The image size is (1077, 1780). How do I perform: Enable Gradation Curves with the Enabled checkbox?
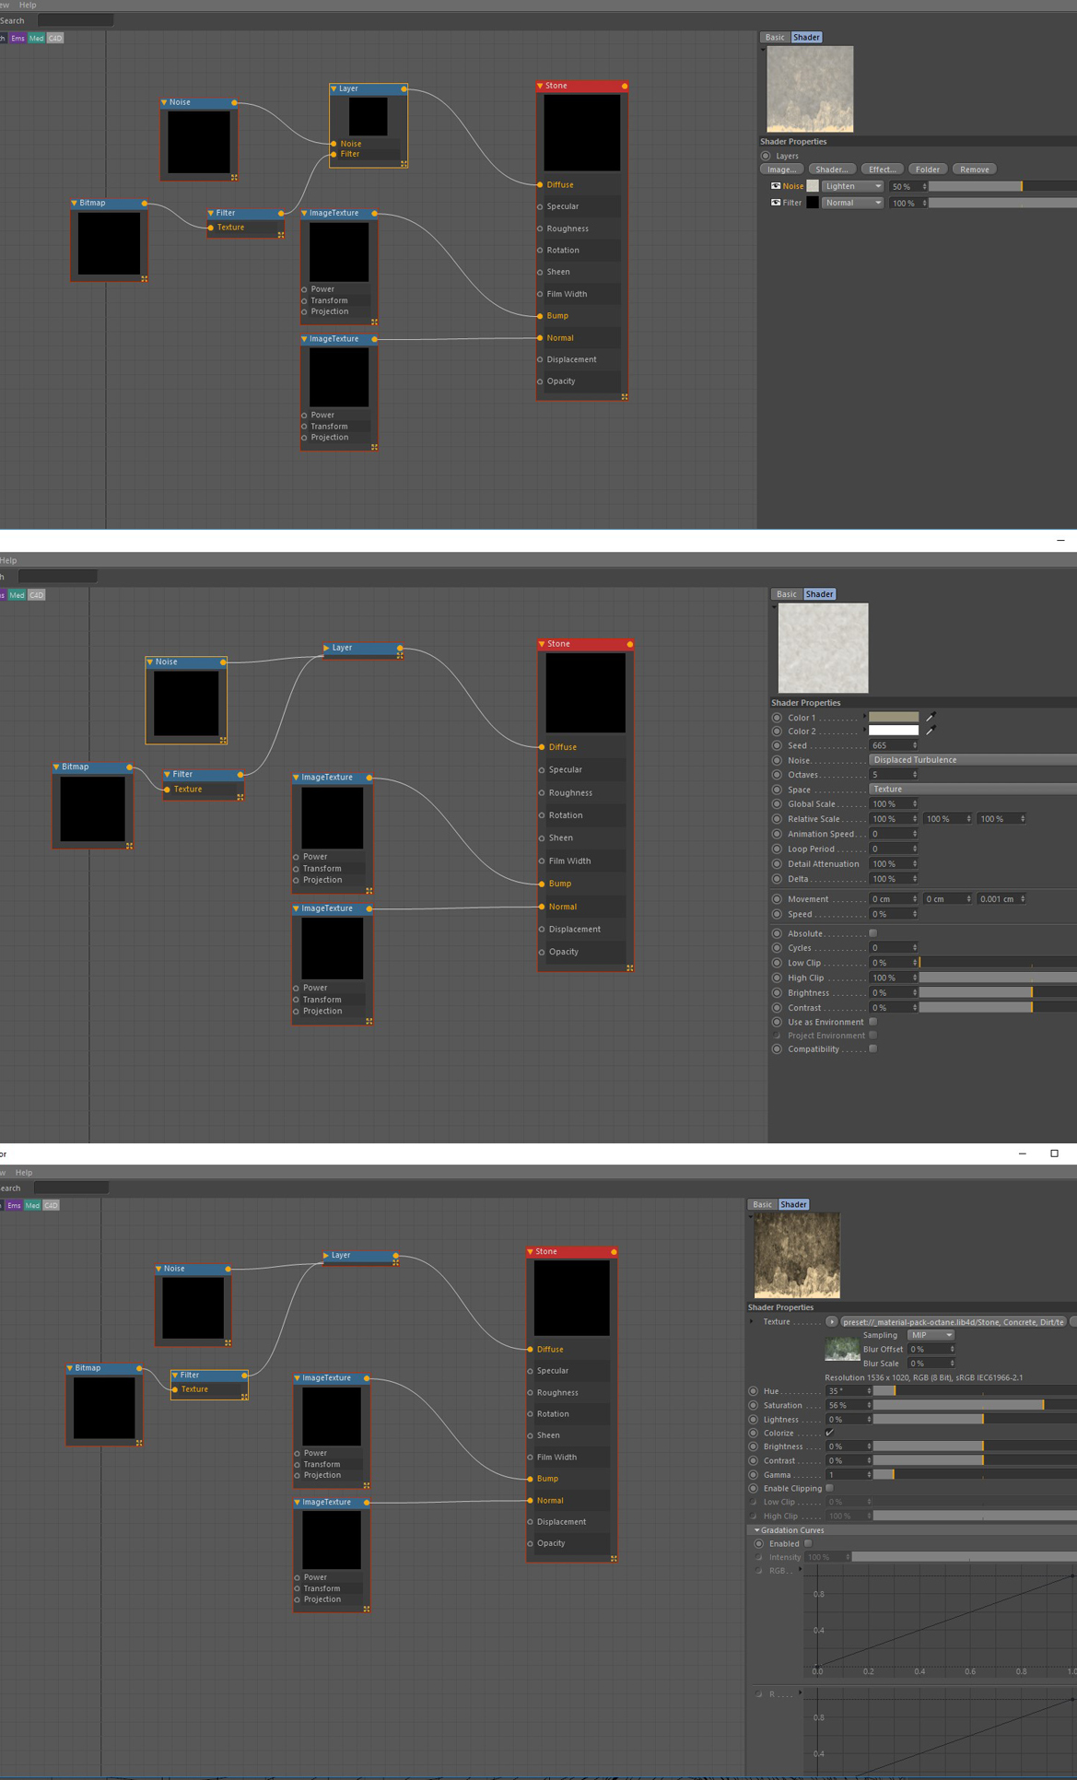pos(808,1543)
